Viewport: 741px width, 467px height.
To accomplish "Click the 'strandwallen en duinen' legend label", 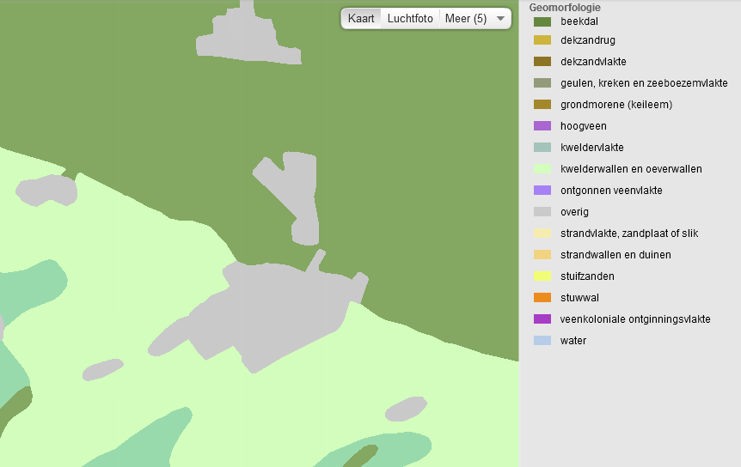I will pos(615,255).
